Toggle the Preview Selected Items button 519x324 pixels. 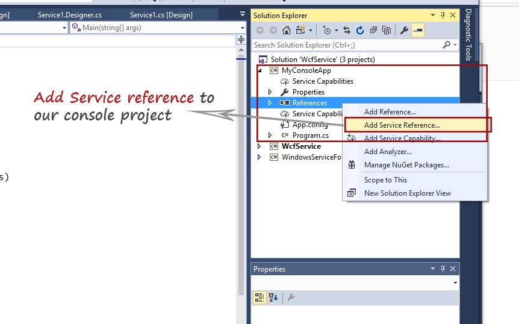click(418, 31)
